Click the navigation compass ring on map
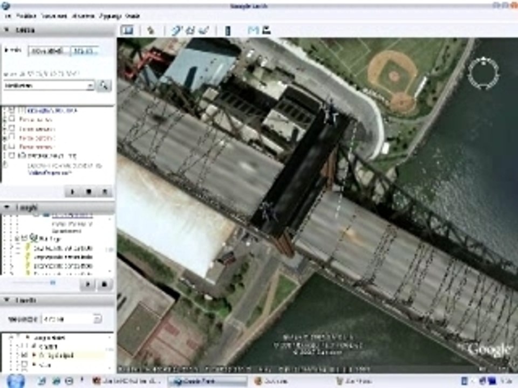518x388 pixels. pyautogui.click(x=483, y=73)
